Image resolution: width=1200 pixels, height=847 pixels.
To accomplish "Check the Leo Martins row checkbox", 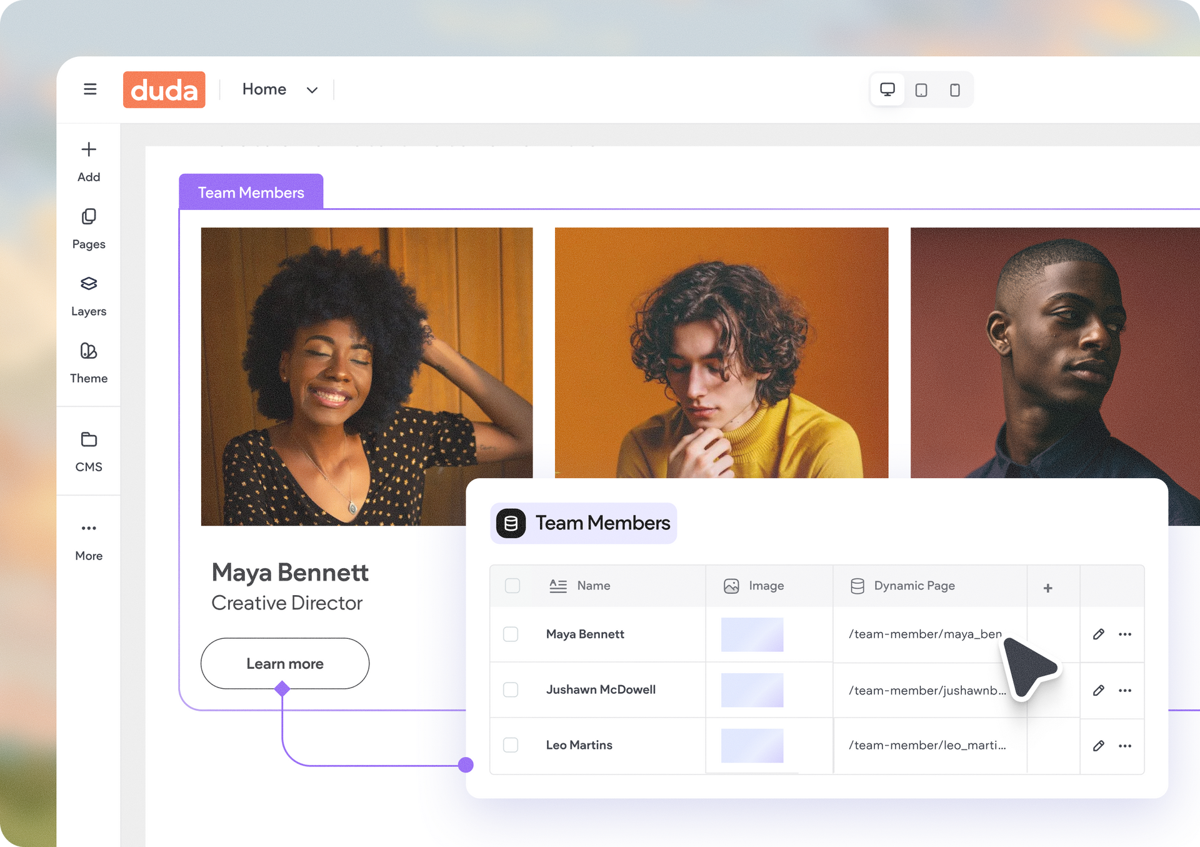I will tap(511, 745).
